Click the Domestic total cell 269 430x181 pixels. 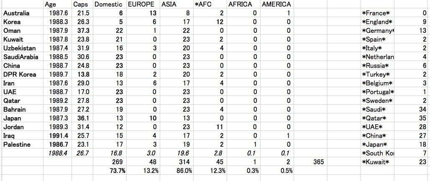click(118, 162)
